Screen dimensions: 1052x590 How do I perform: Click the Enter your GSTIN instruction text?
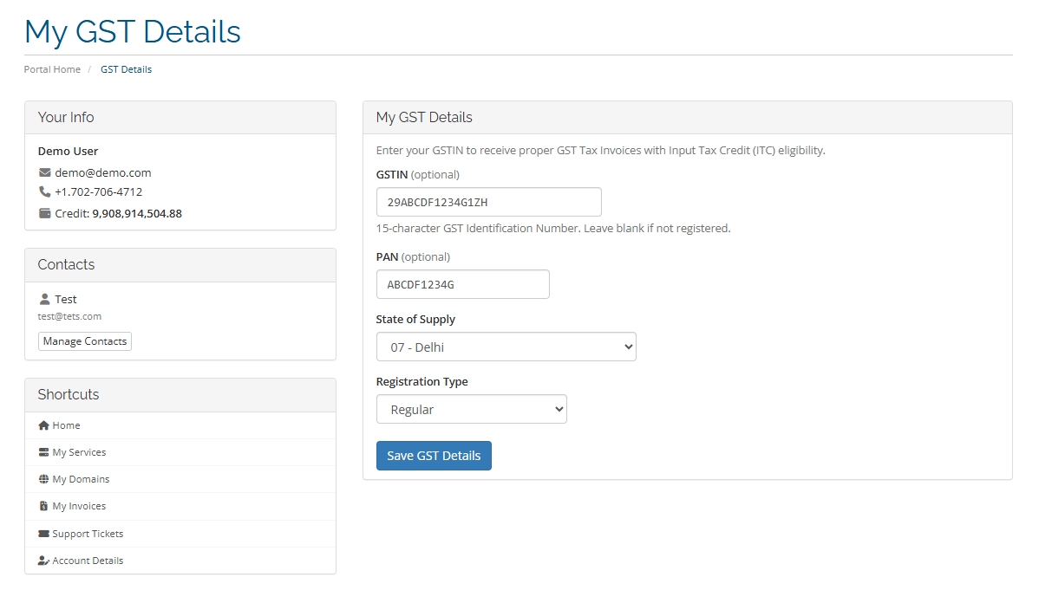click(601, 150)
